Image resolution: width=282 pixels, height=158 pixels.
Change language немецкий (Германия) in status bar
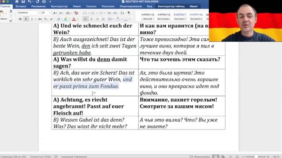tap(74, 157)
